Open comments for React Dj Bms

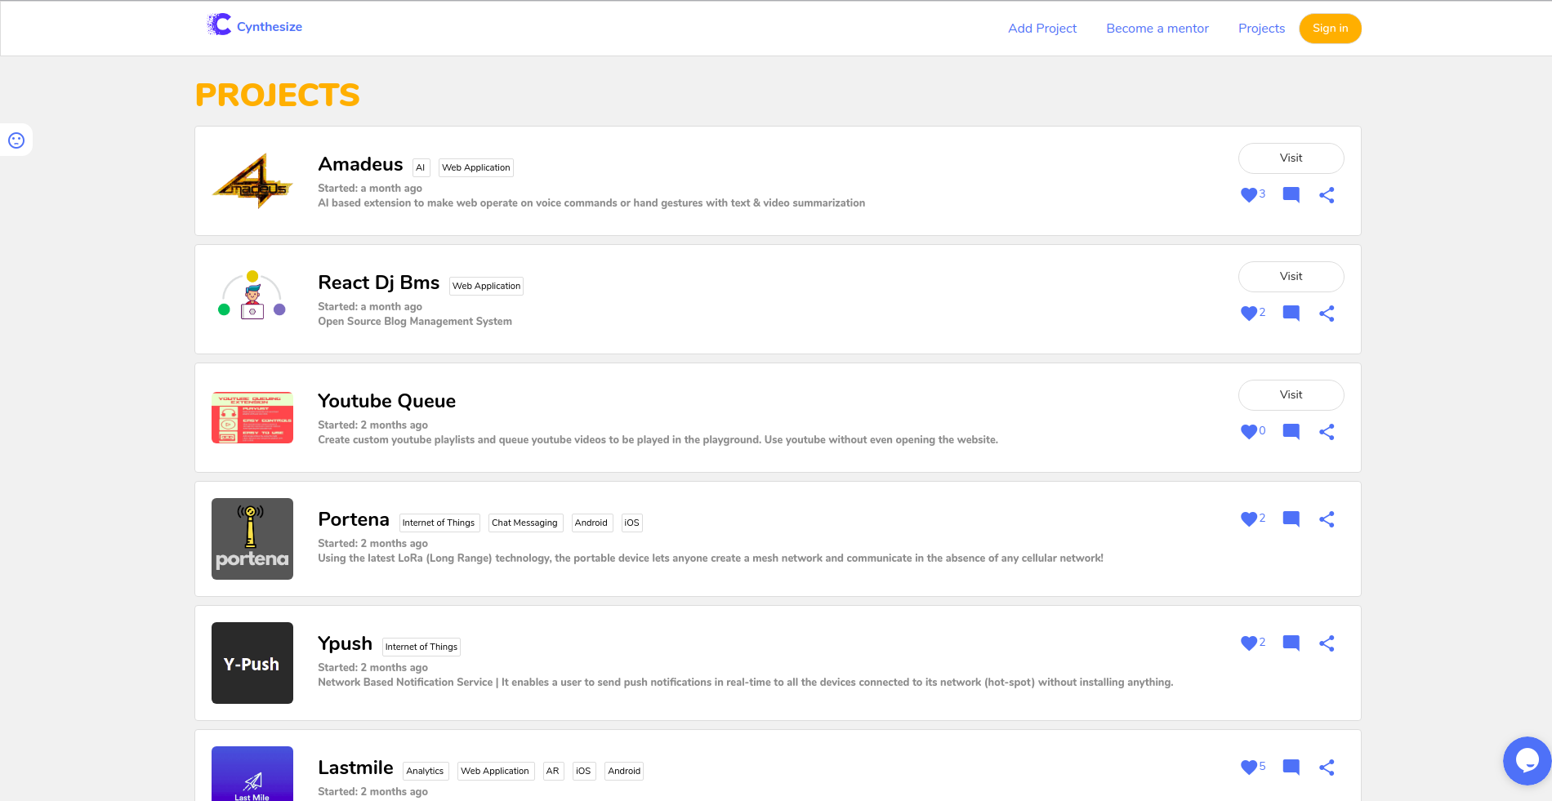pos(1291,314)
